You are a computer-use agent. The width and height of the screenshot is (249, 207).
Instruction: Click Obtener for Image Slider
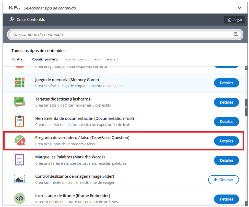coord(223,180)
